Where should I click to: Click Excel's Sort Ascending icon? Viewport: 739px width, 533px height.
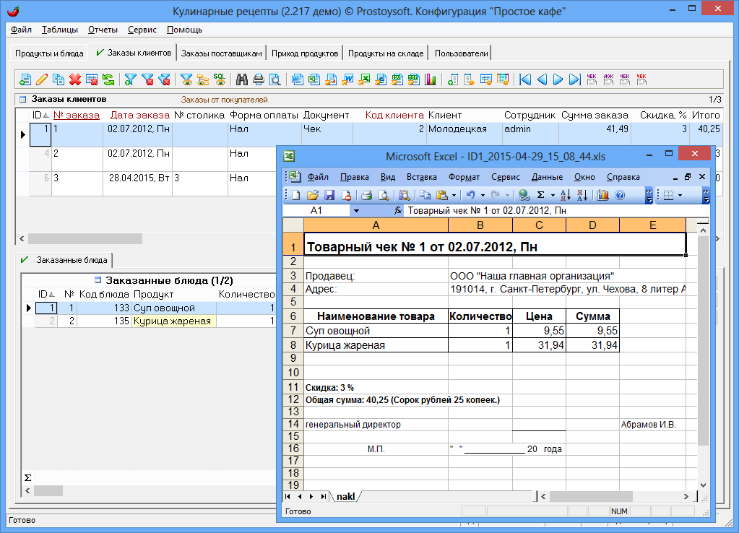click(x=566, y=195)
